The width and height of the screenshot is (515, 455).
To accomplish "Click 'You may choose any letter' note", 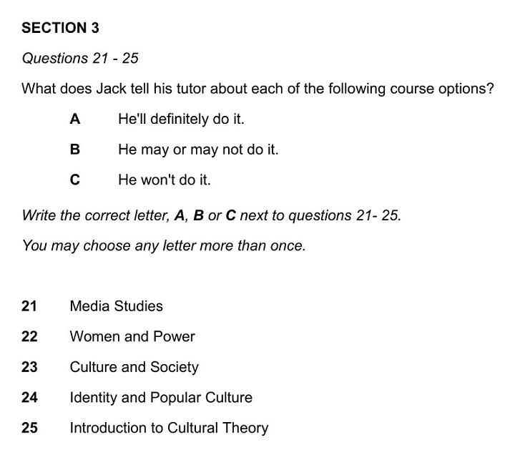I will click(164, 246).
